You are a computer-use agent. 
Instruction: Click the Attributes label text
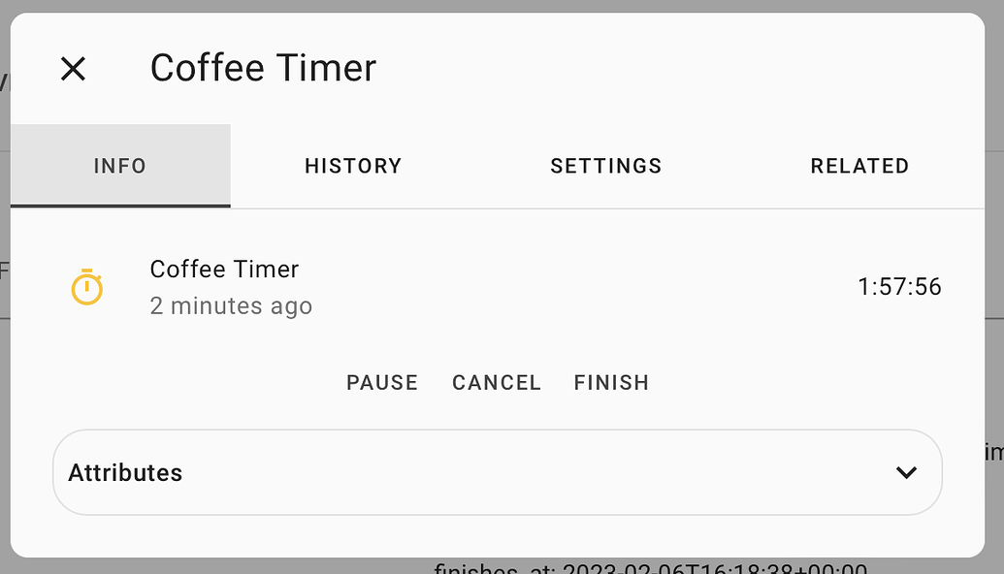pos(125,472)
